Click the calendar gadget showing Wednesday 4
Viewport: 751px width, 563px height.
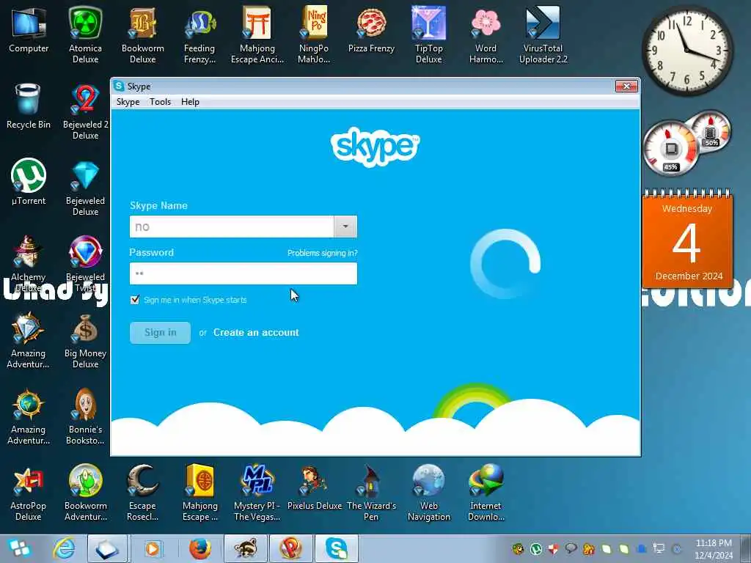(687, 239)
